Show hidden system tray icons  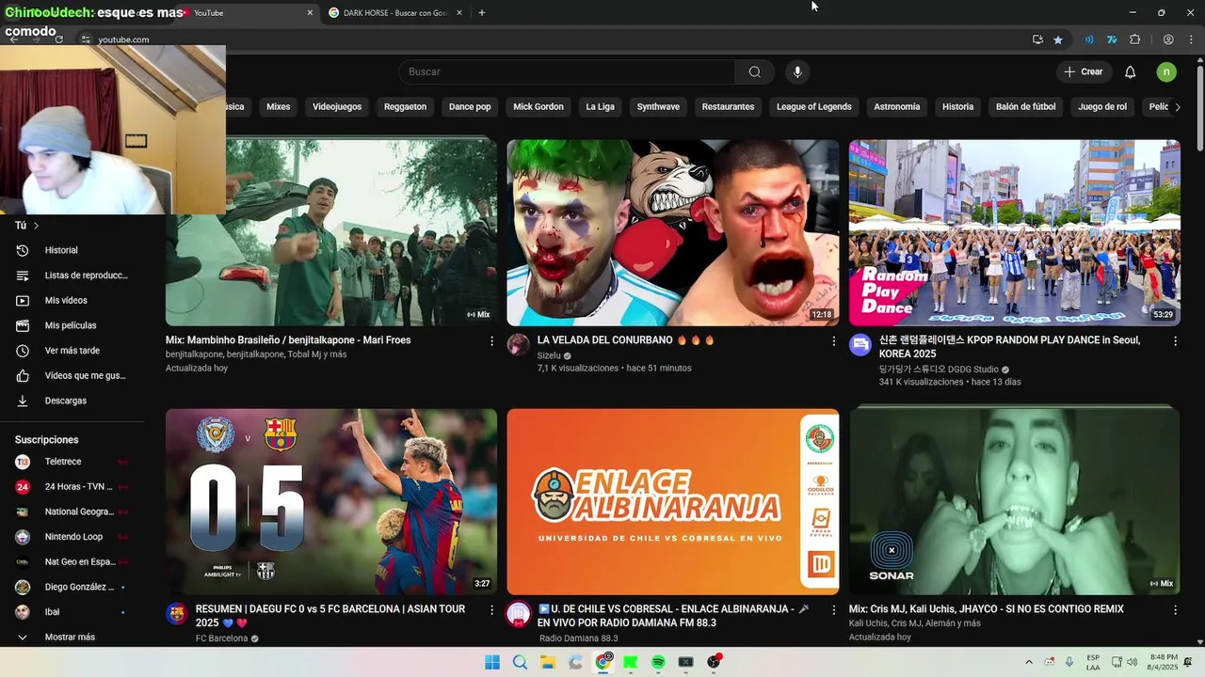pyautogui.click(x=1029, y=662)
